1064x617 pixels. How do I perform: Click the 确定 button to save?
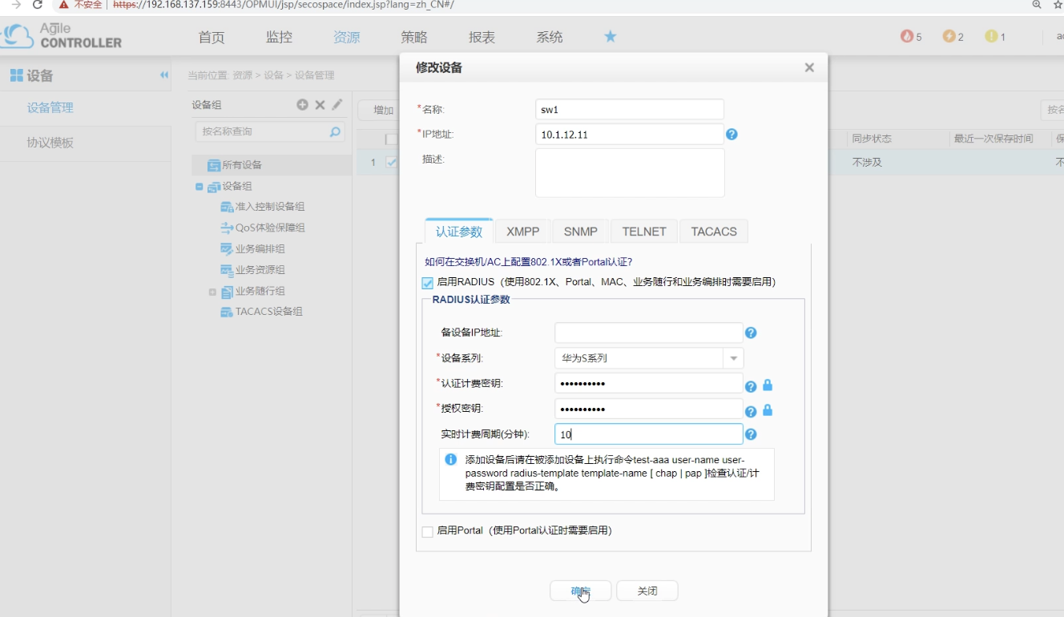580,590
